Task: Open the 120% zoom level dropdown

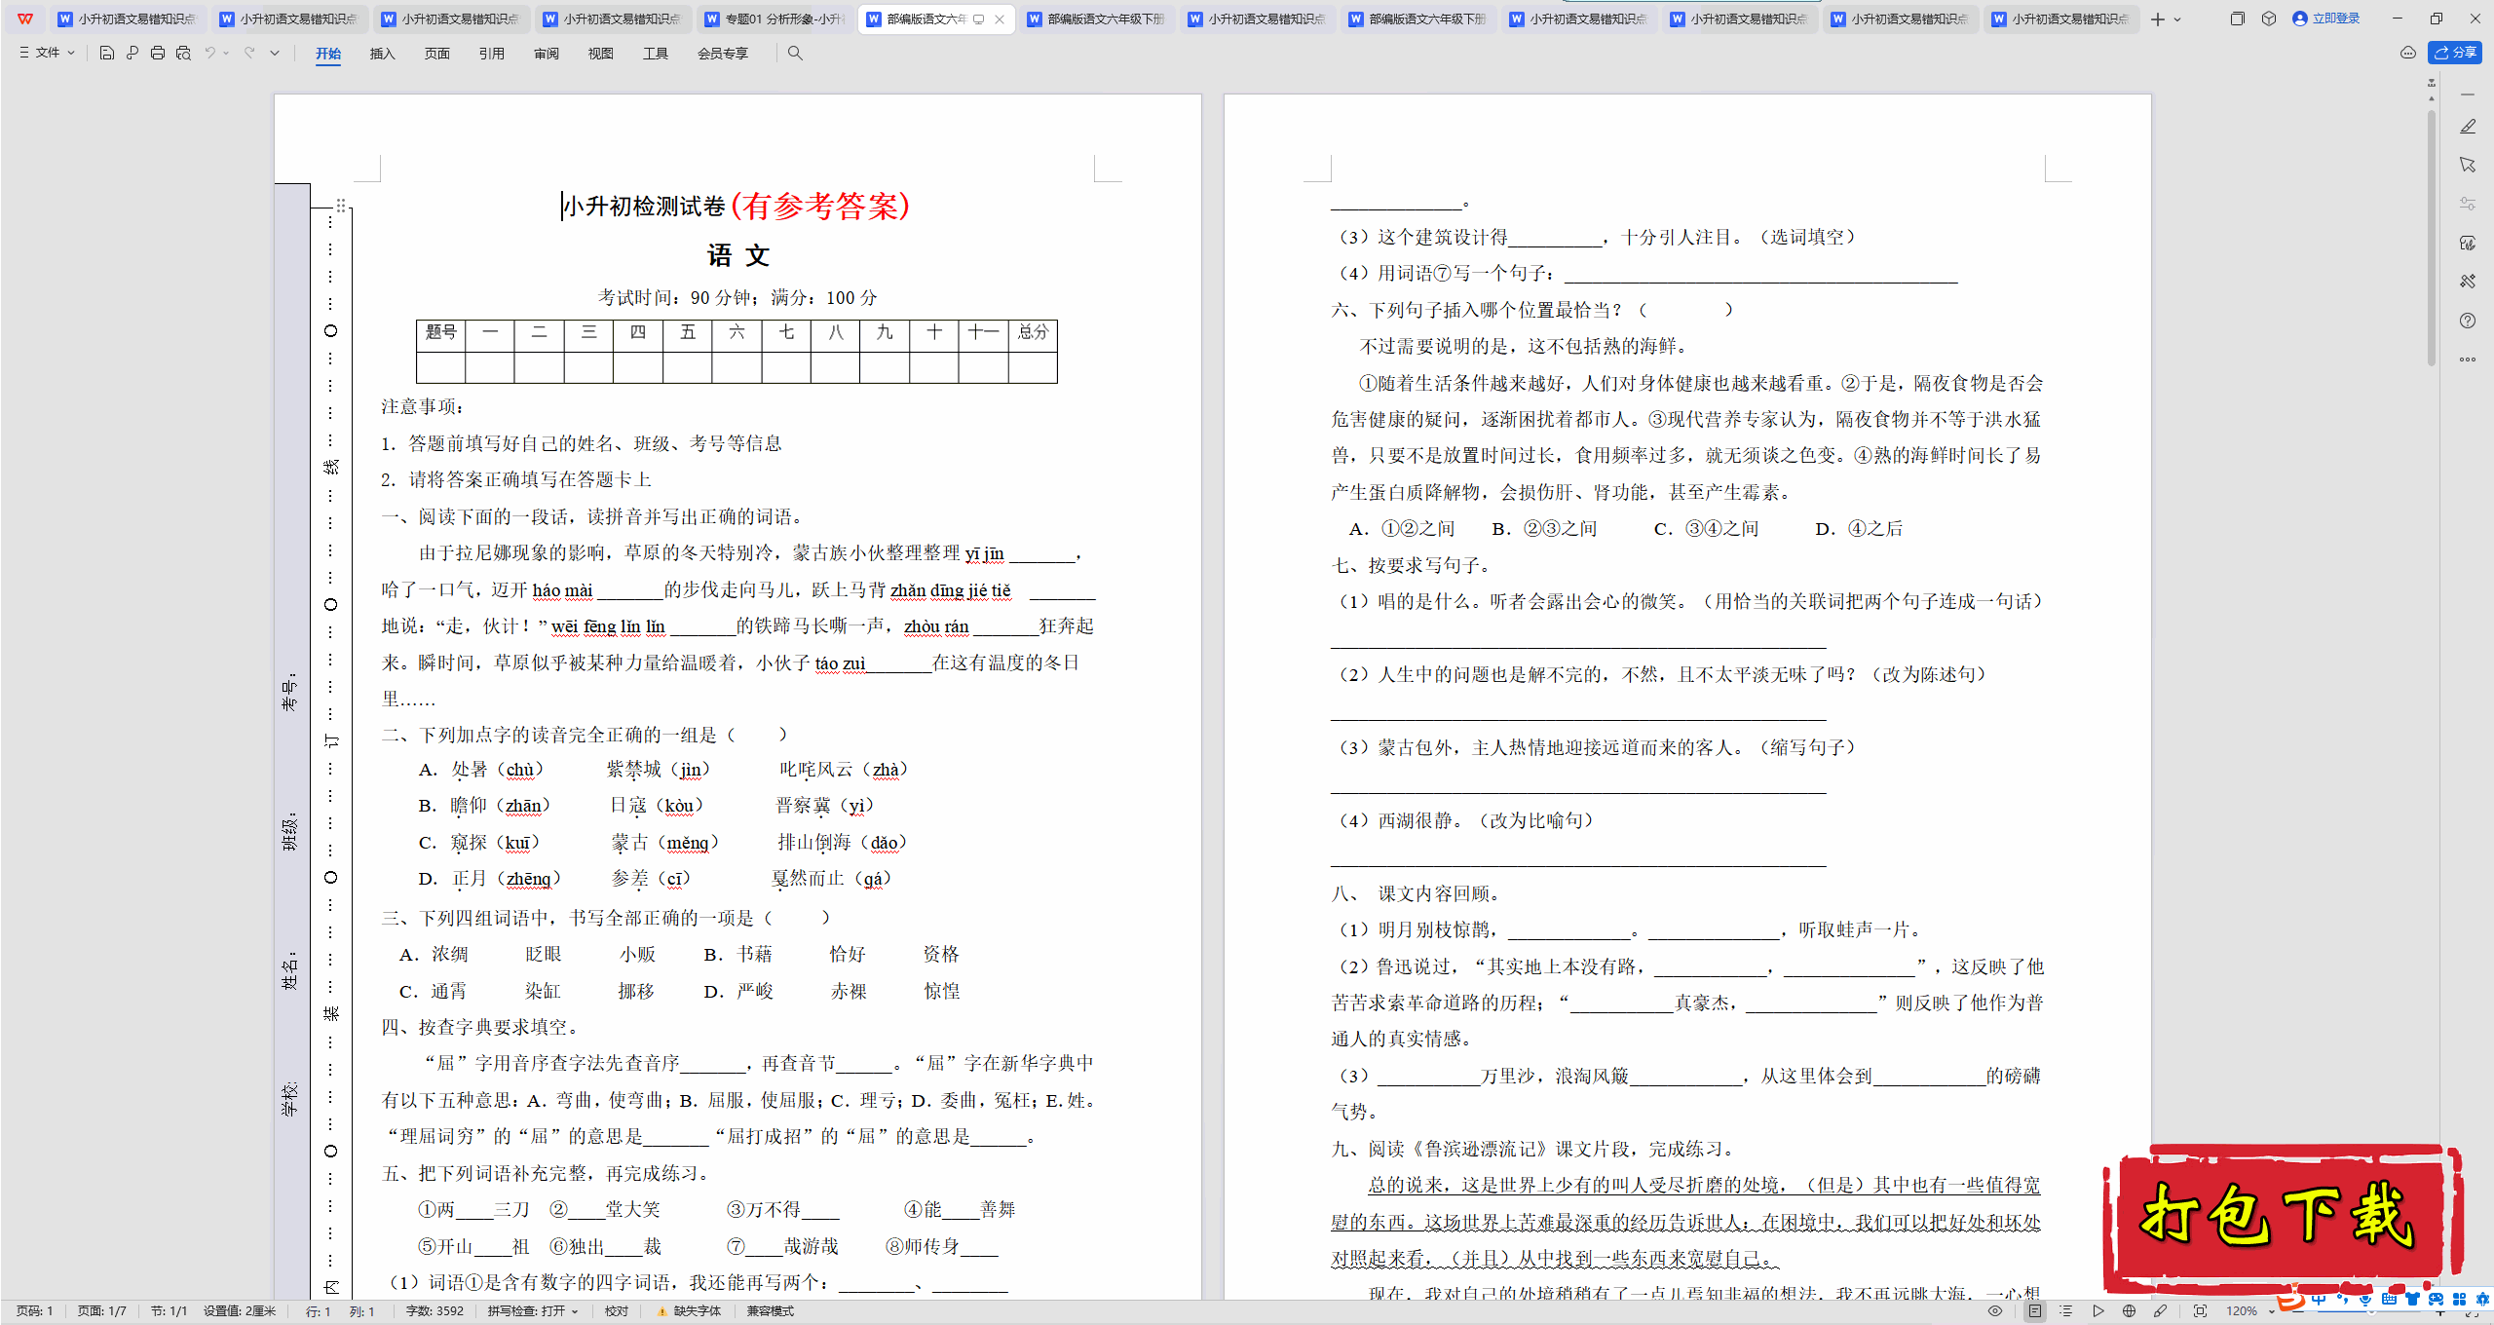Action: tap(2250, 1311)
